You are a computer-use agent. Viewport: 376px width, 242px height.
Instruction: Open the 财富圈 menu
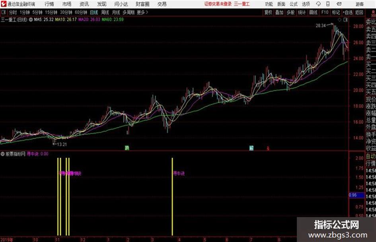142,4
